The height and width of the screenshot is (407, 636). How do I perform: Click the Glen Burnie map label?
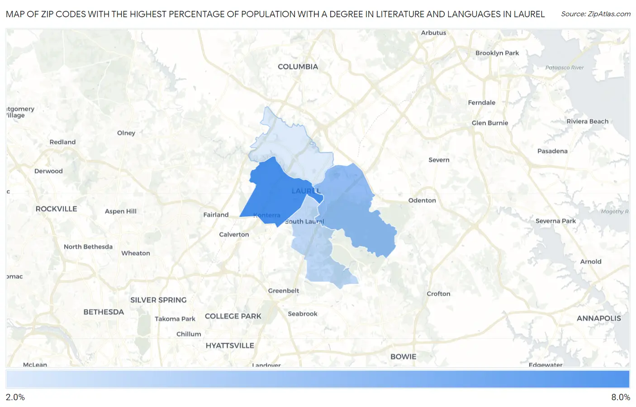tap(490, 123)
